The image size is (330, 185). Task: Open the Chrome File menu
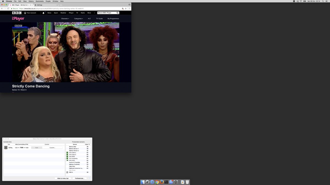(x=15, y=1)
